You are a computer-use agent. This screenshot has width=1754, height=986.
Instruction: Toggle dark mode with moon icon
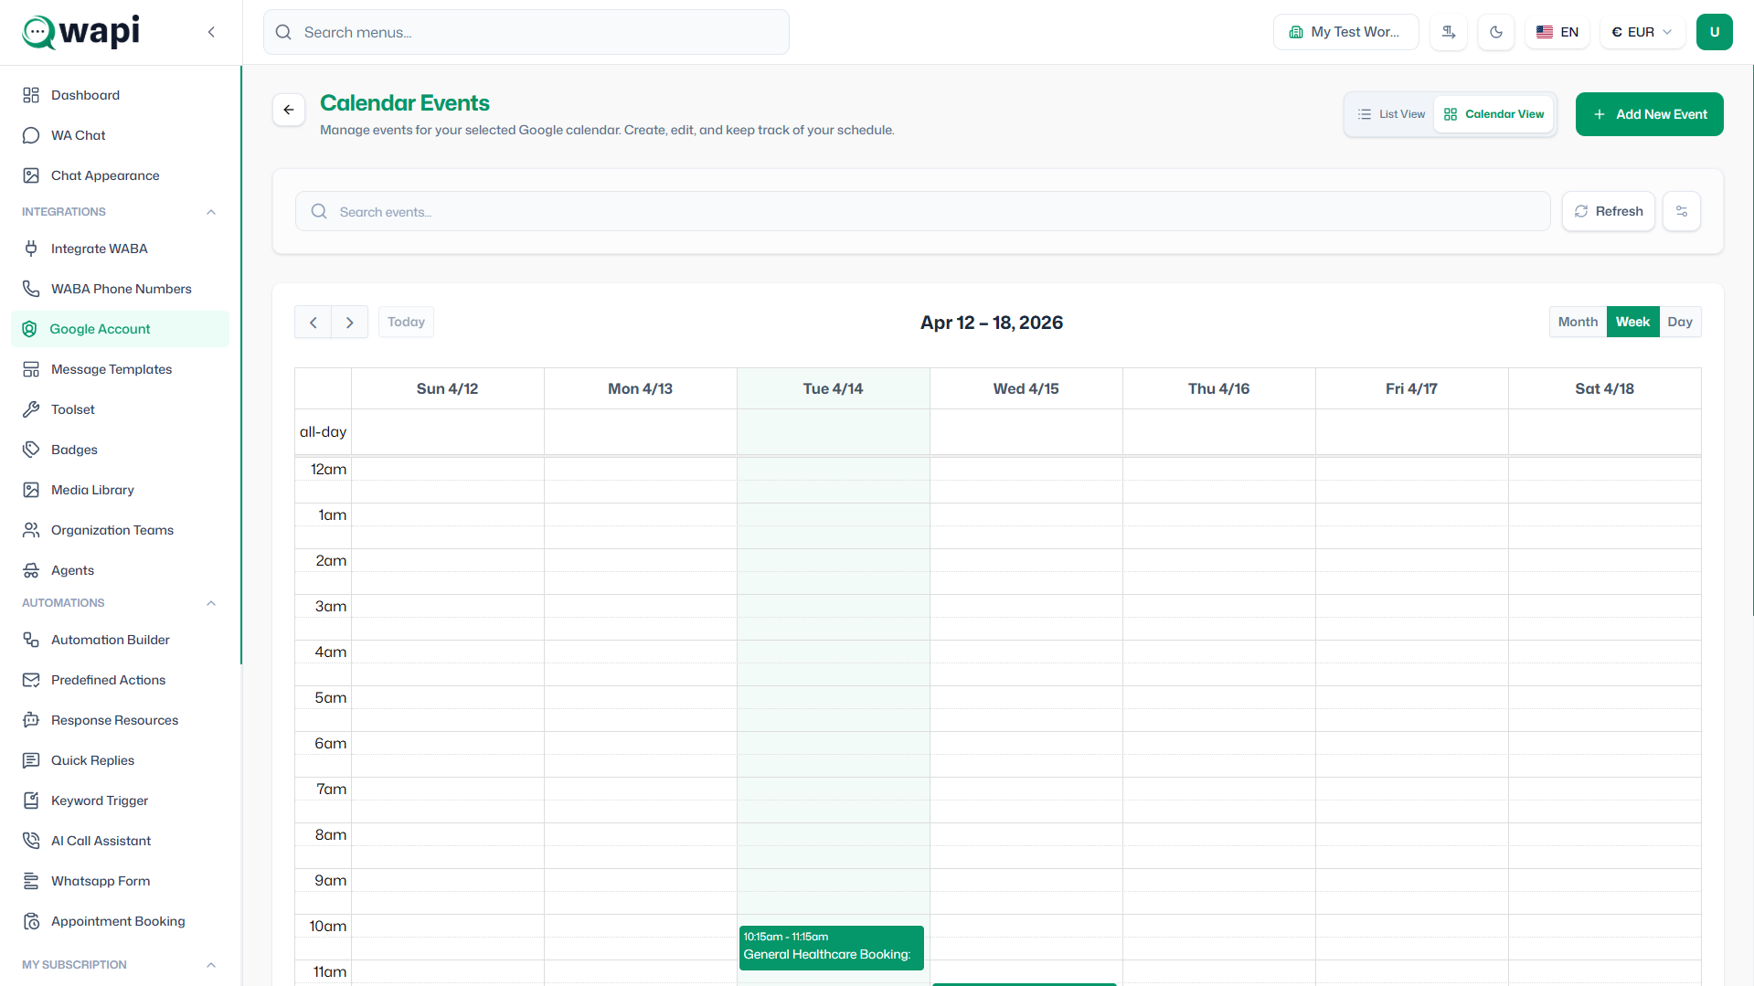[1496, 32]
